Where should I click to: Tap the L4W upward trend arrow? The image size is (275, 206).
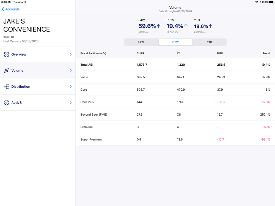coord(159,26)
